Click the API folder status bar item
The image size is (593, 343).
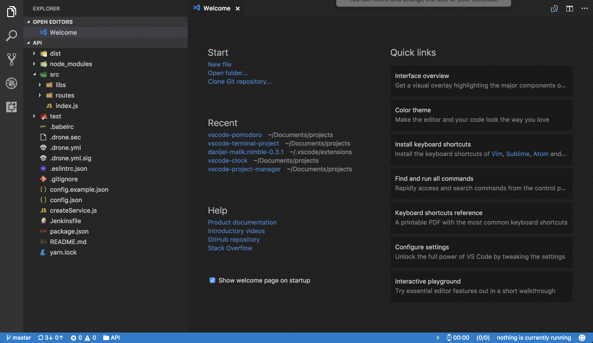coord(111,338)
